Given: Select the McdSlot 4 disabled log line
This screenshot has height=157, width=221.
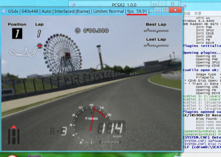Looking at the screenshot, I should 202,109.
